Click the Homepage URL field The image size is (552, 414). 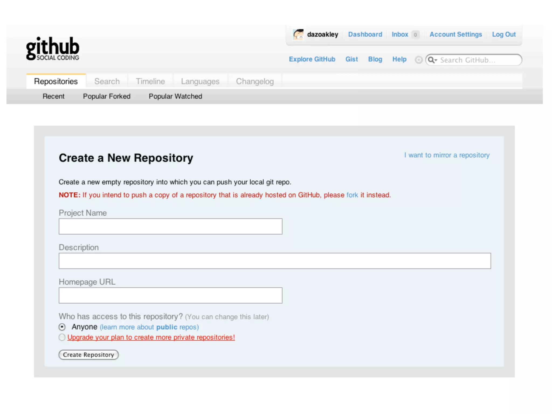click(x=170, y=295)
